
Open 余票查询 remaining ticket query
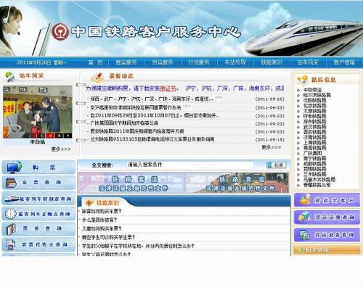click(x=38, y=183)
